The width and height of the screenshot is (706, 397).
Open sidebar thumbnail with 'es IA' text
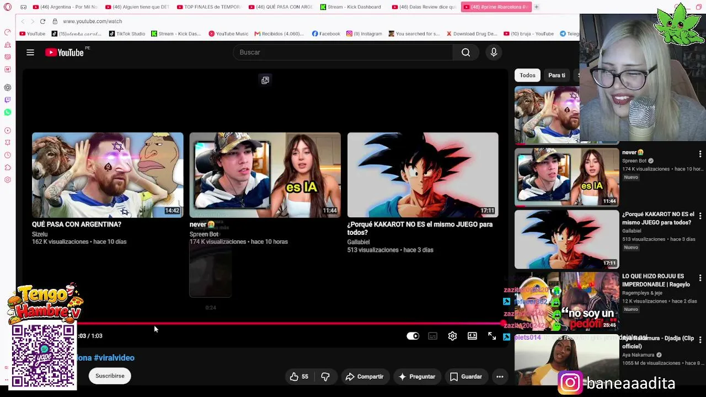(567, 177)
